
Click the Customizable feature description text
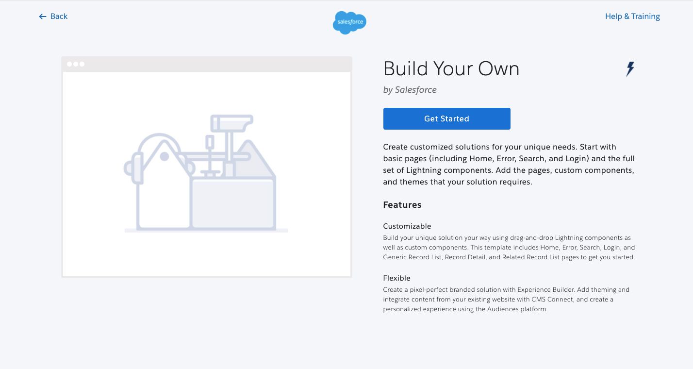click(508, 248)
